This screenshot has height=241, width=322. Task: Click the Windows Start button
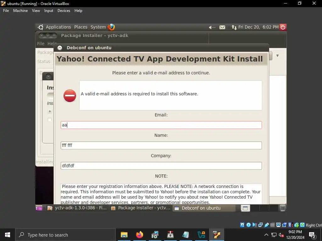(x=8, y=235)
